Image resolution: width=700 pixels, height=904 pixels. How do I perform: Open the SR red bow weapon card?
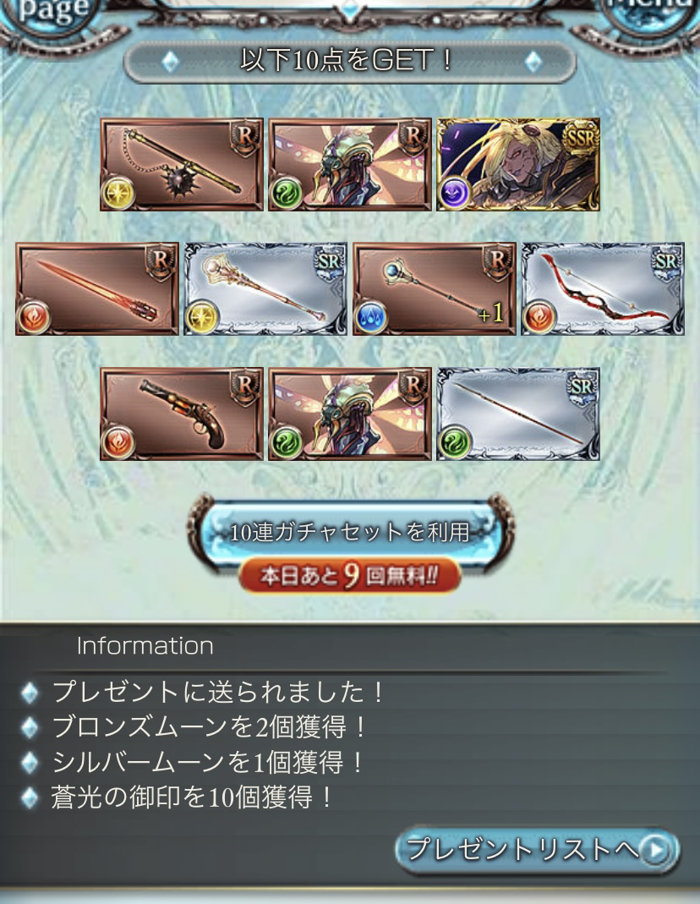coord(604,289)
